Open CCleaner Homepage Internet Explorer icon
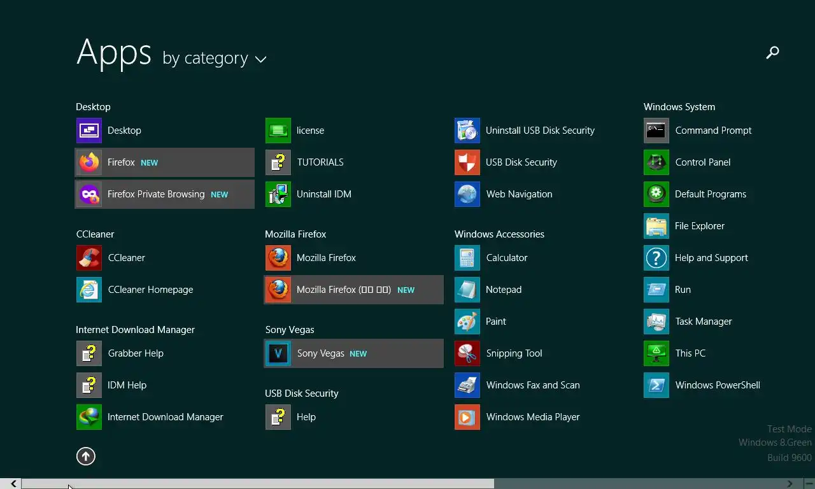The image size is (815, 489). pos(89,290)
